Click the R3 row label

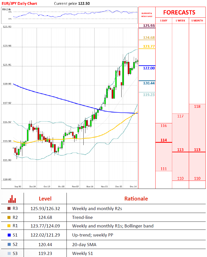(15, 209)
